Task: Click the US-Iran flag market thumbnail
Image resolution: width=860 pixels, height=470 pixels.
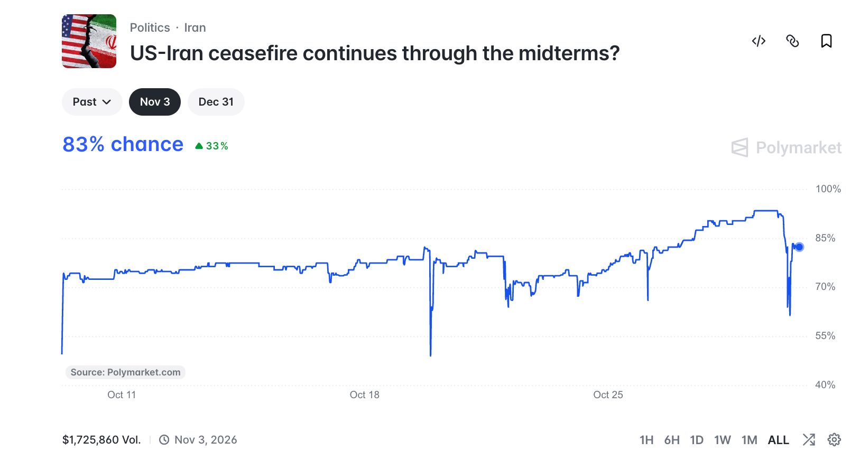Action: click(x=89, y=41)
